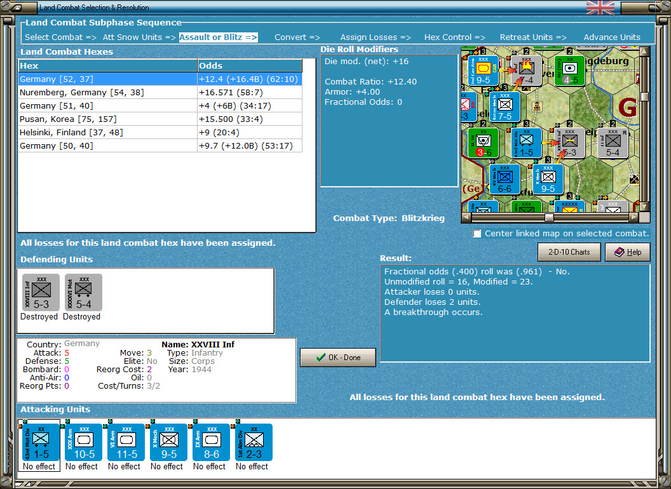Click the map horizontal scrollbar right arrow
The height and width of the screenshot is (489, 671).
[x=634, y=217]
